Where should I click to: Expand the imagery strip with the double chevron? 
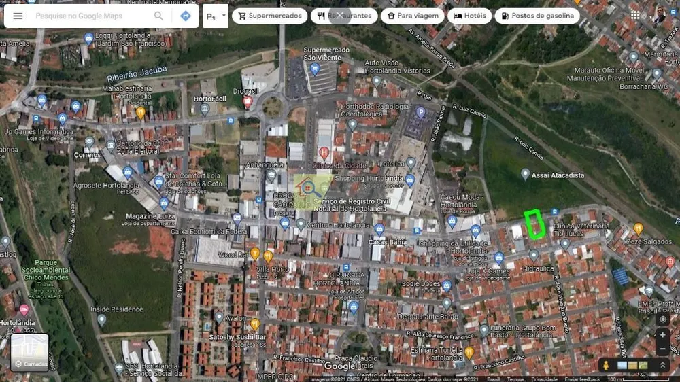(662, 365)
